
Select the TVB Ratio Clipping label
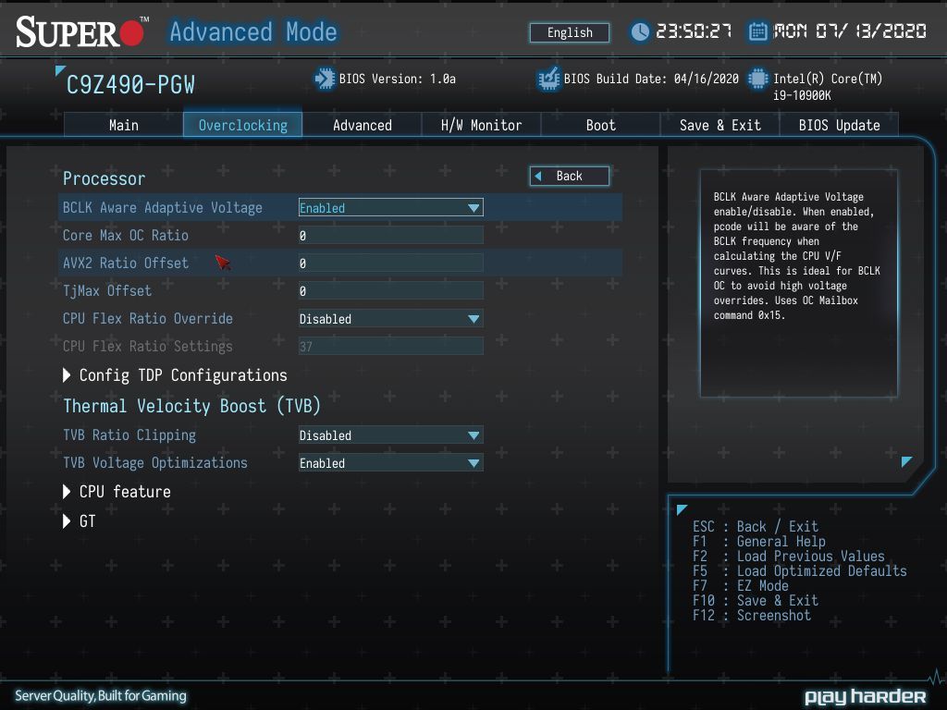(x=129, y=435)
